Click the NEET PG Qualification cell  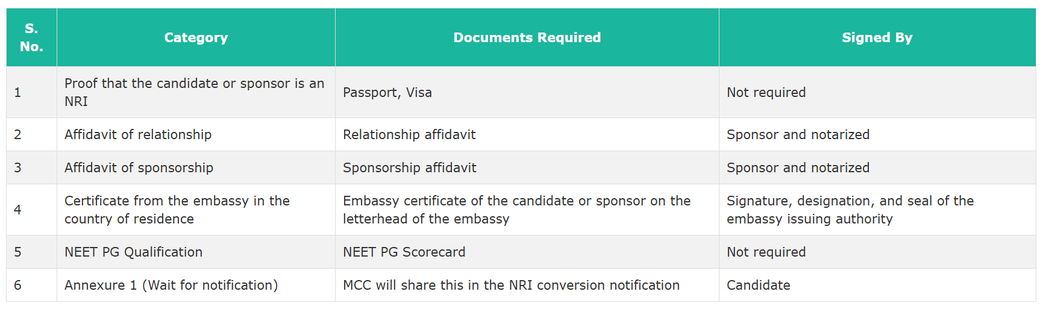point(133,252)
